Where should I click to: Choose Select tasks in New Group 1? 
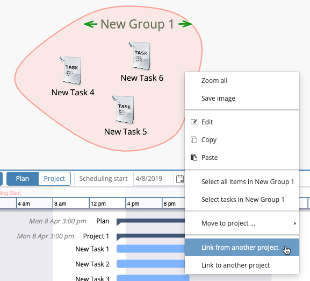click(x=242, y=199)
